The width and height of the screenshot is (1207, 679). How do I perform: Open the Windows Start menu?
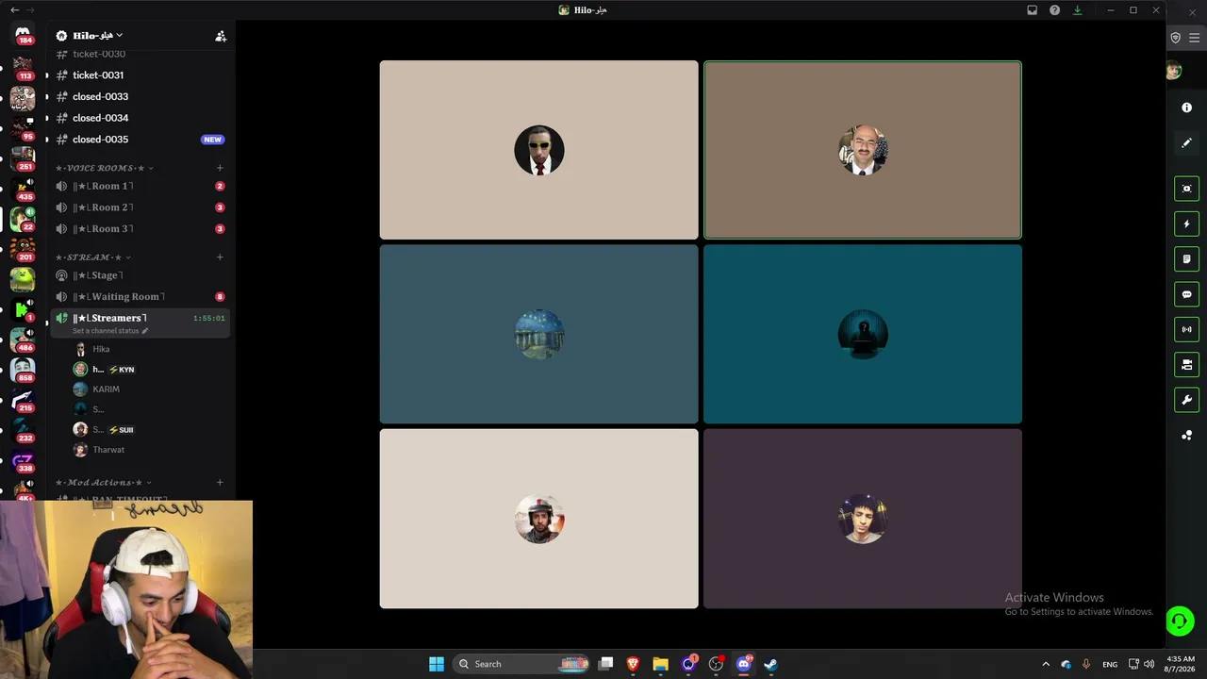437,664
